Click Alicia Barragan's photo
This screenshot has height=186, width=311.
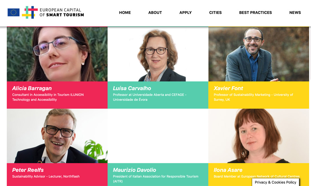[57, 54]
